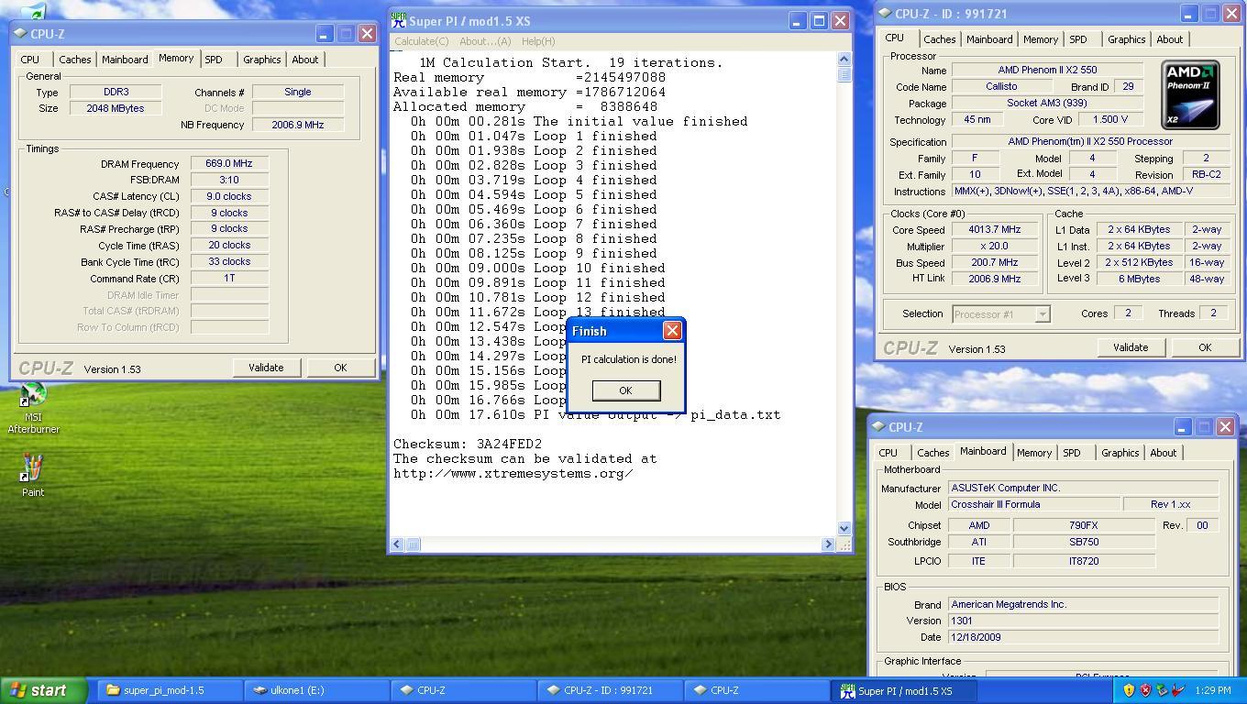Open Caches tab in CPU-Z Memory window
This screenshot has width=1247, height=704.
pyautogui.click(x=75, y=60)
